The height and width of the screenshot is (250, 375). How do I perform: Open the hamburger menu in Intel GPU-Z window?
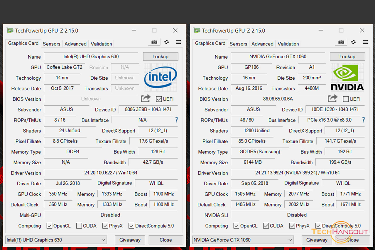[178, 42]
